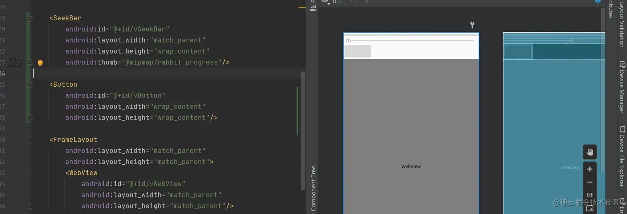627x214 pixels.
Task: Open the Device Manager tool window
Action: click(x=621, y=91)
